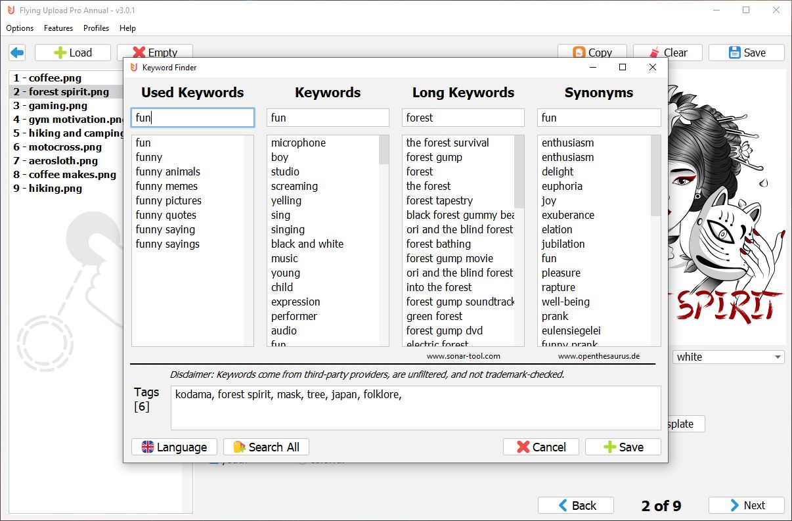Pick 'well-being' from Synonyms list
Screen dimensions: 792x521
[565, 302]
